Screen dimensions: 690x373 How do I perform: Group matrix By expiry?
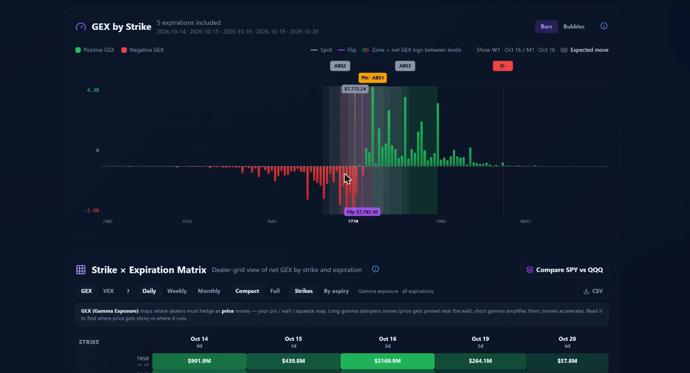pos(336,291)
